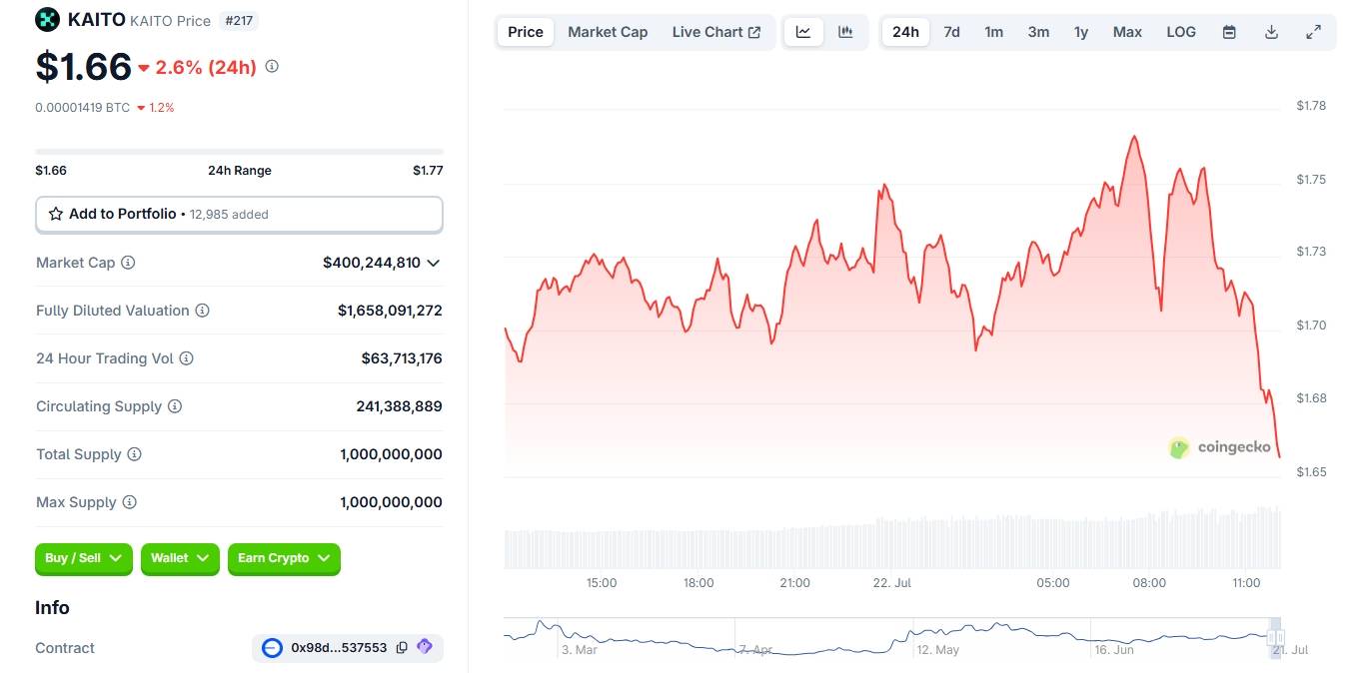Select the 24h time range
Screen dimensions: 1354x673
(x=905, y=32)
